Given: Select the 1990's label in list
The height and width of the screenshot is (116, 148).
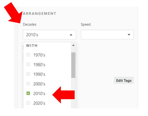Looking at the screenshot, I should (39, 74).
